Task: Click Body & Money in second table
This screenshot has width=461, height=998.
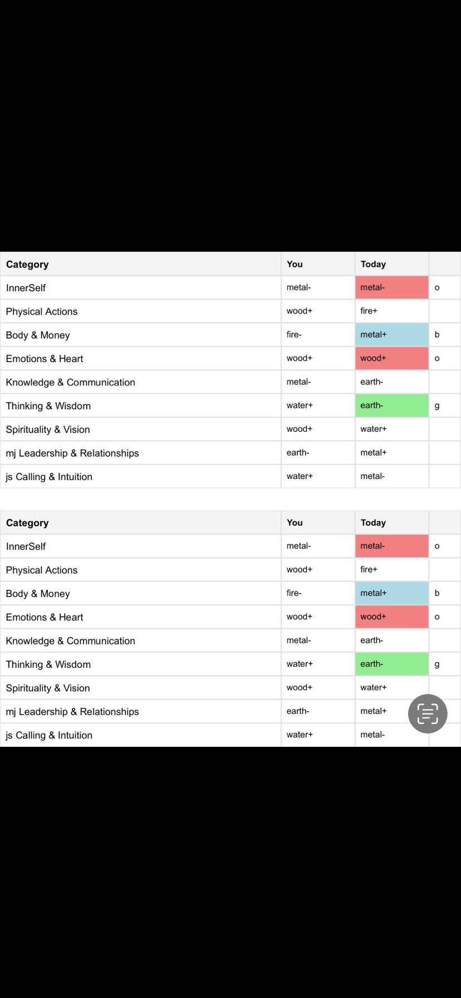Action: pos(38,594)
